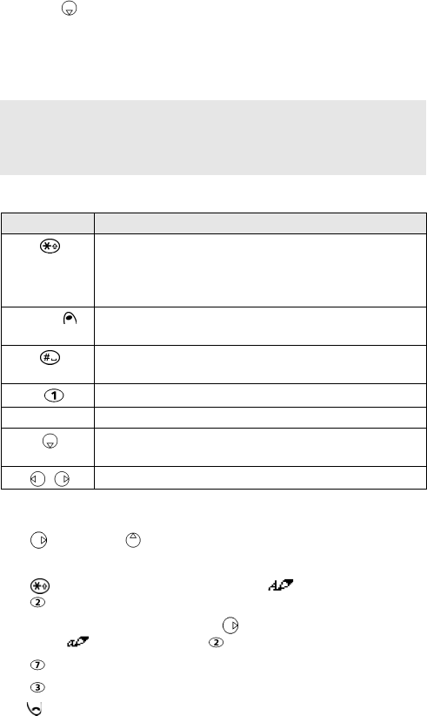The height and width of the screenshot is (716, 427).
Task: Click the left-arrow key icon in the table
Action: coord(37,479)
